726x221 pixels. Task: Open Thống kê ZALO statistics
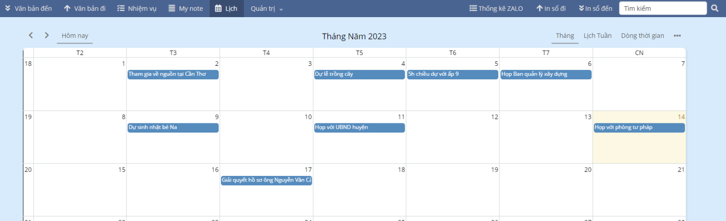pyautogui.click(x=496, y=8)
